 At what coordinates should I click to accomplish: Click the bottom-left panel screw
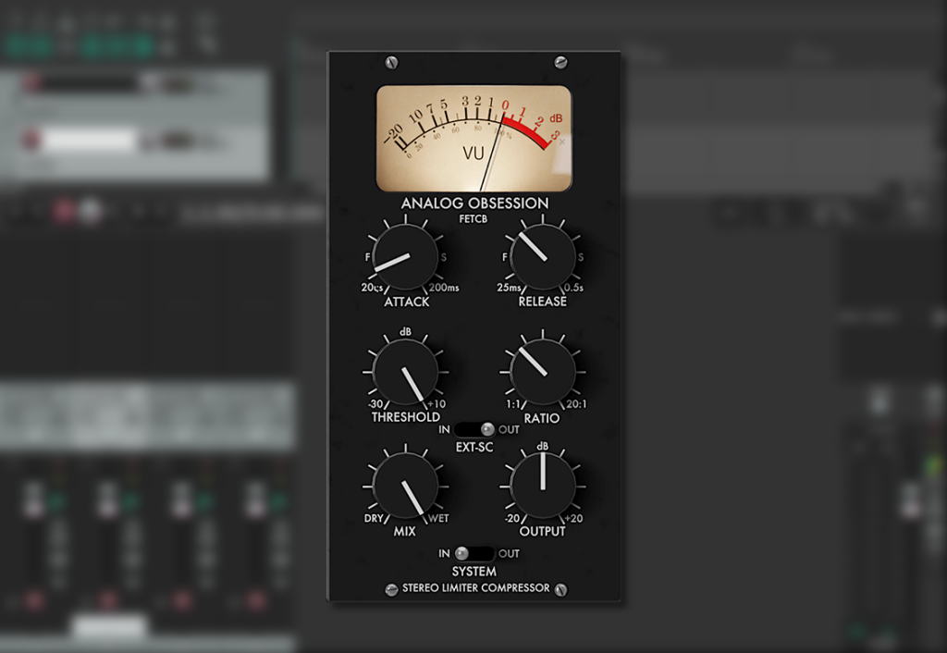(392, 588)
